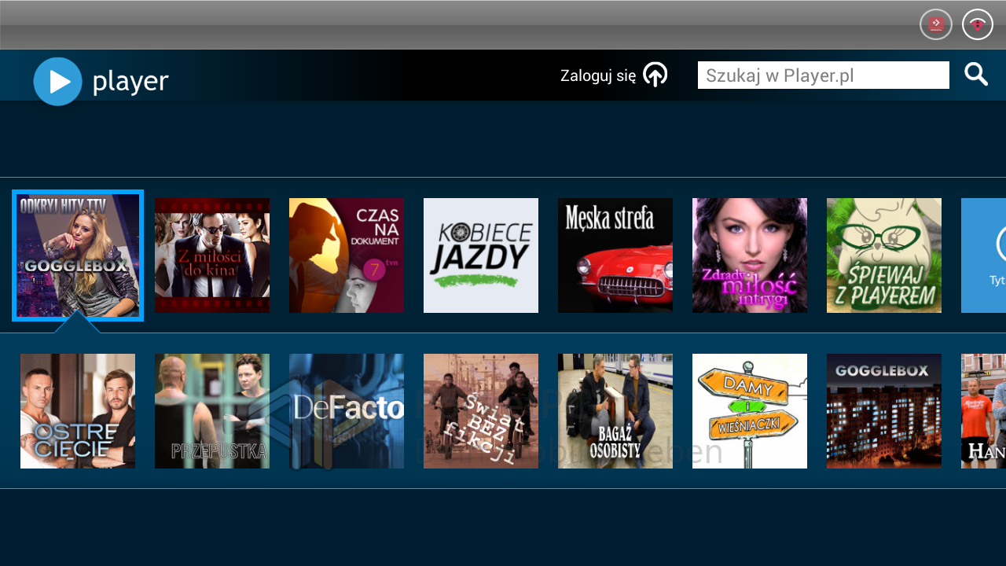Open the Śpiewaj z Playerem tile
Screen dimensions: 1006x566
(x=884, y=255)
